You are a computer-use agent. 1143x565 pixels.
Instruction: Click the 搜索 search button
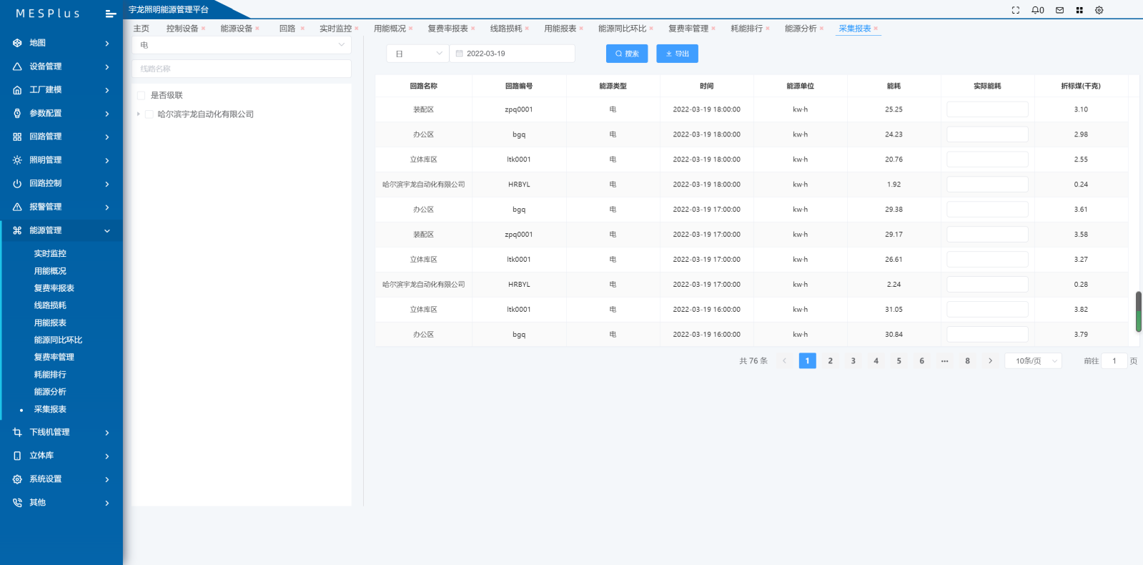coord(627,54)
